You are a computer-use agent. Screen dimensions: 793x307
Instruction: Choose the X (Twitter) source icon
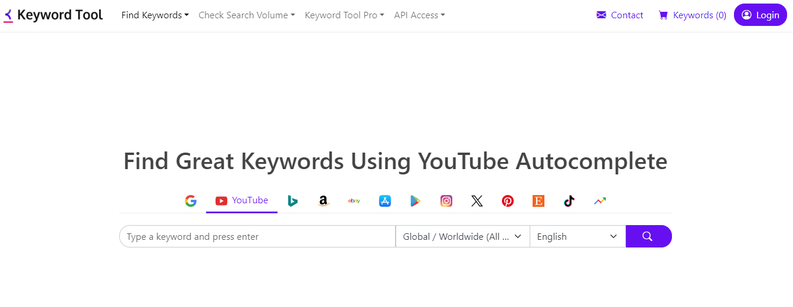click(x=477, y=201)
